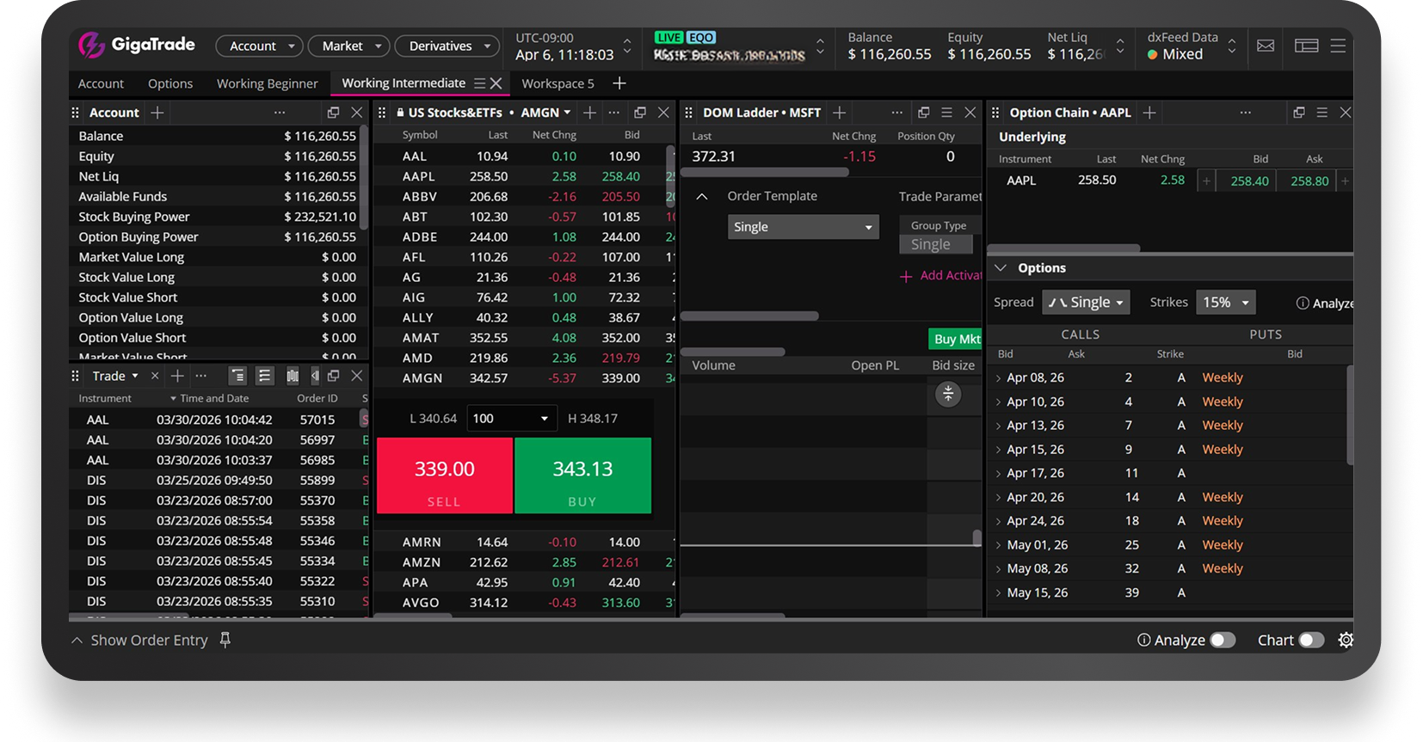Expand the Apr 08, 26 expiration row

click(x=998, y=377)
